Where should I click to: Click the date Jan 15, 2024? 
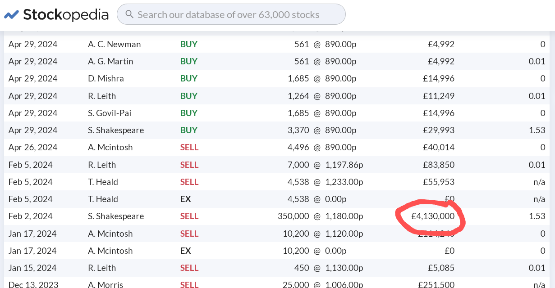[32, 268]
